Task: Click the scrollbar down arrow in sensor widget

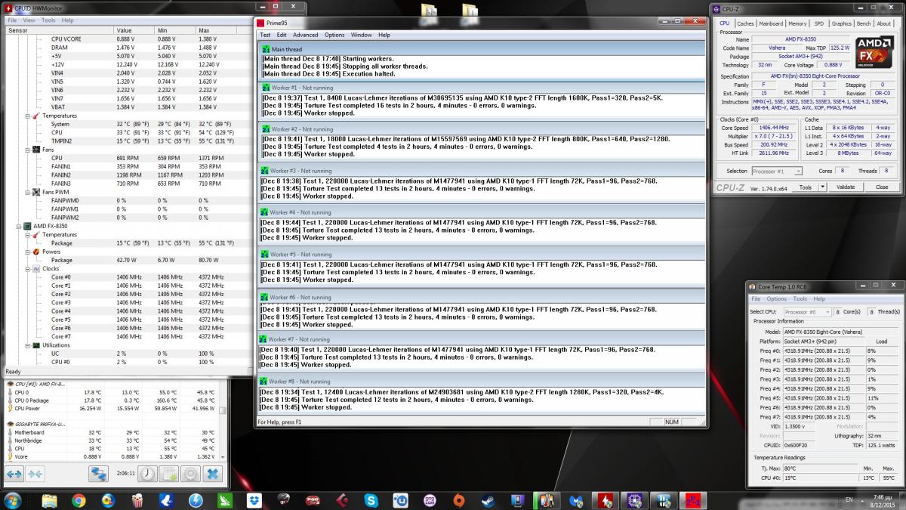Action: [x=222, y=457]
